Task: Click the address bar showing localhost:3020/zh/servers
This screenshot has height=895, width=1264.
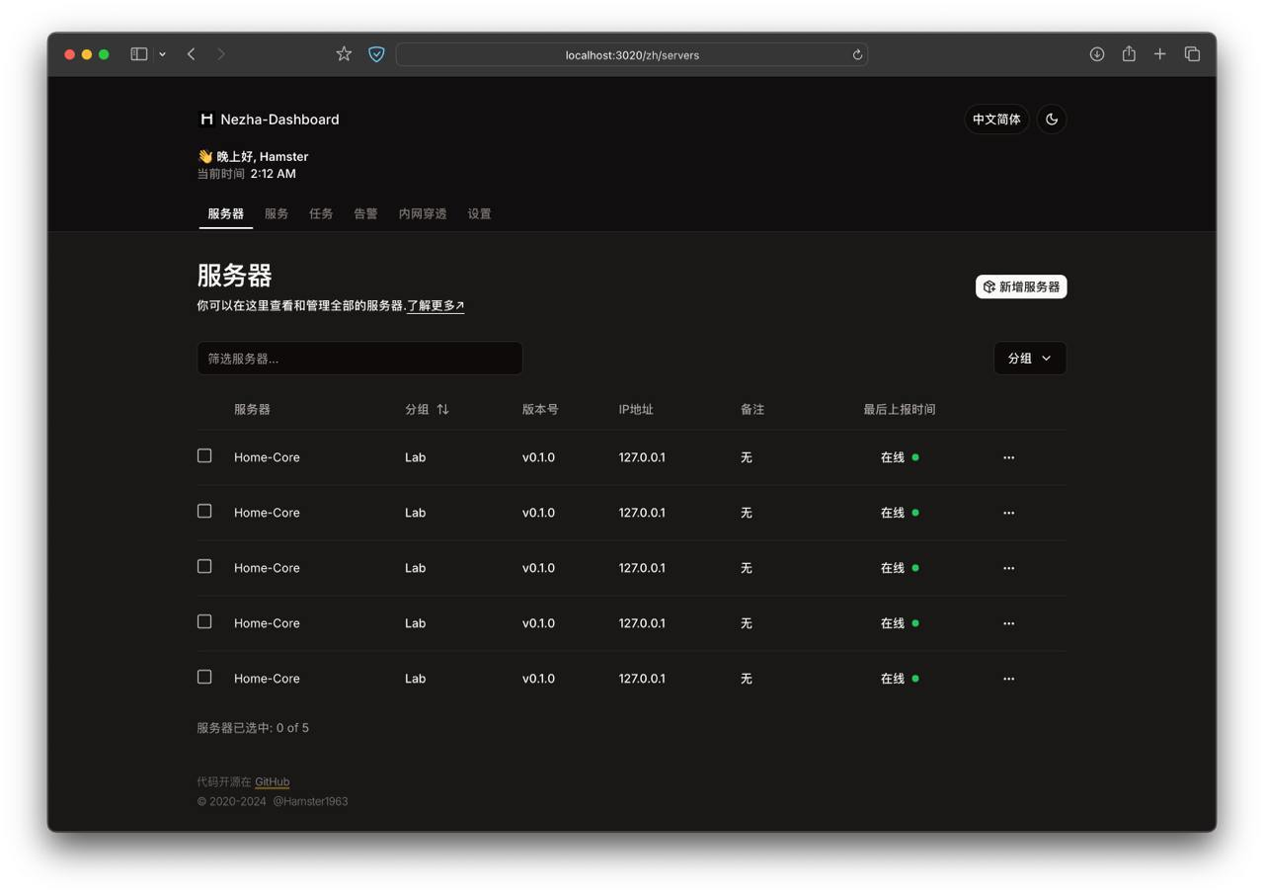Action: coord(632,54)
